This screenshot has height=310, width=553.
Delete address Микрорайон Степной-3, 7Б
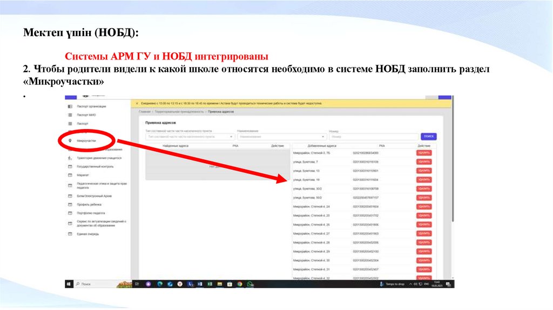pos(424,153)
